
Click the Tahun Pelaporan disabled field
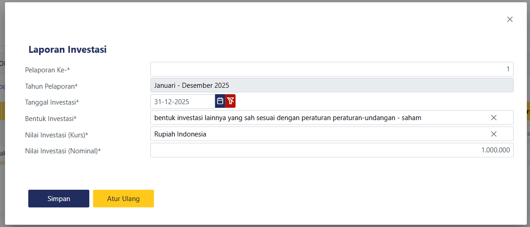pos(332,85)
